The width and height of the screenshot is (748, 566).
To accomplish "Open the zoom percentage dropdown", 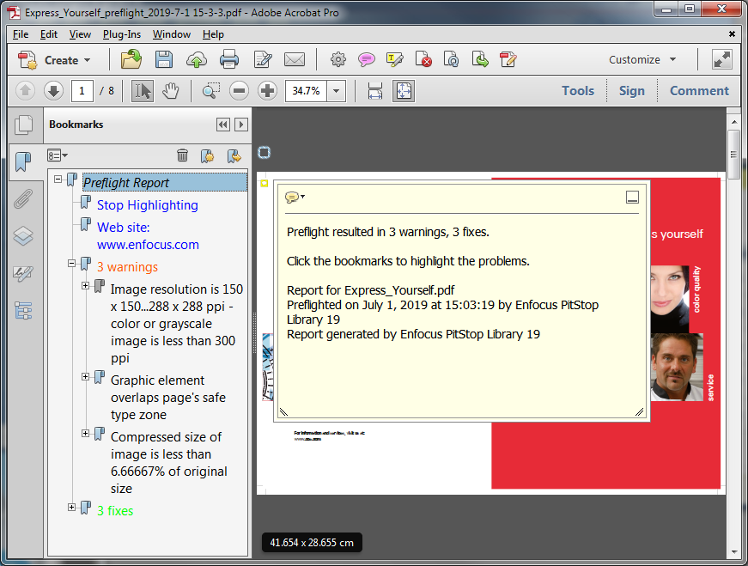I will 336,91.
